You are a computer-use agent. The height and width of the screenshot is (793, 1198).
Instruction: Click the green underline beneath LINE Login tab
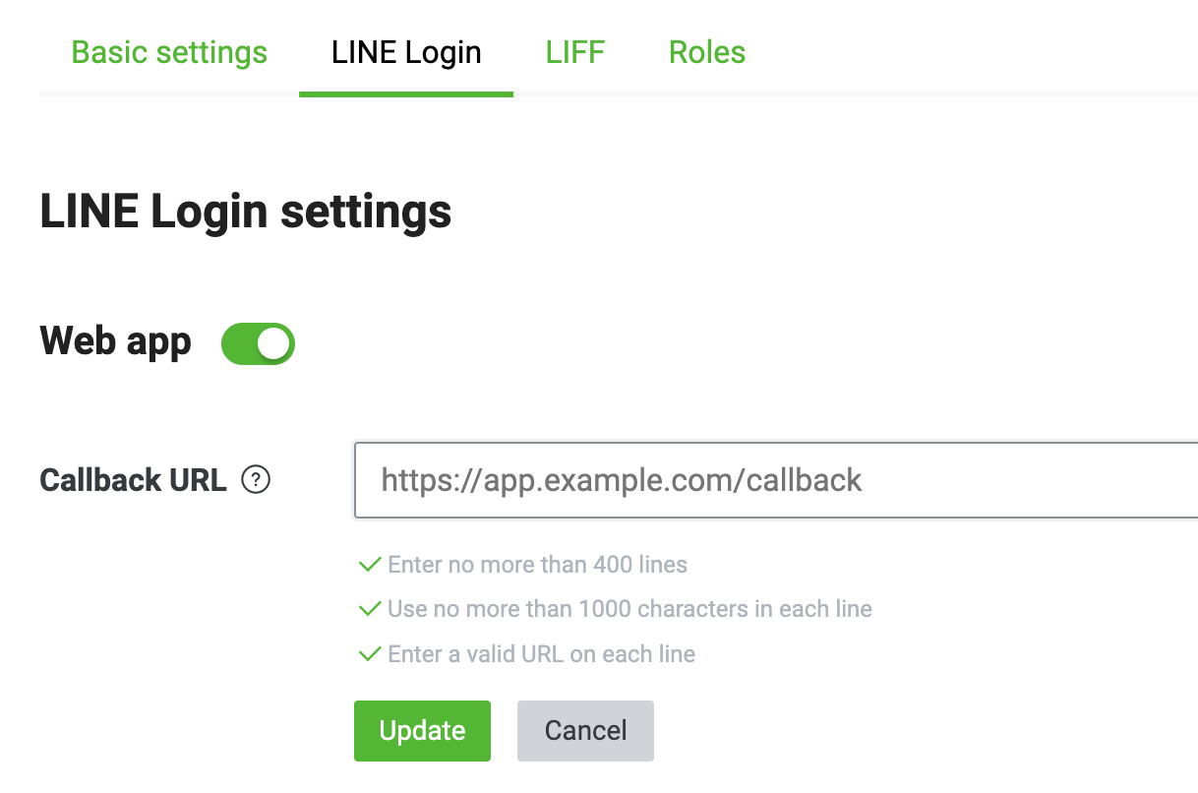406,94
